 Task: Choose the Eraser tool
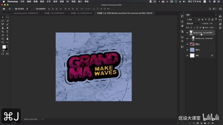[x=7, y=28]
